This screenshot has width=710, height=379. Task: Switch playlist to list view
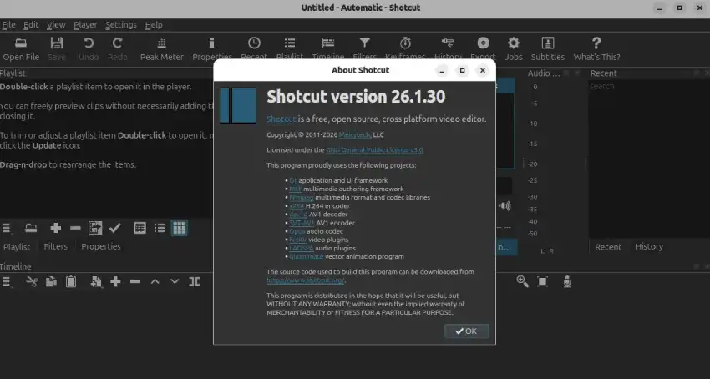[160, 228]
